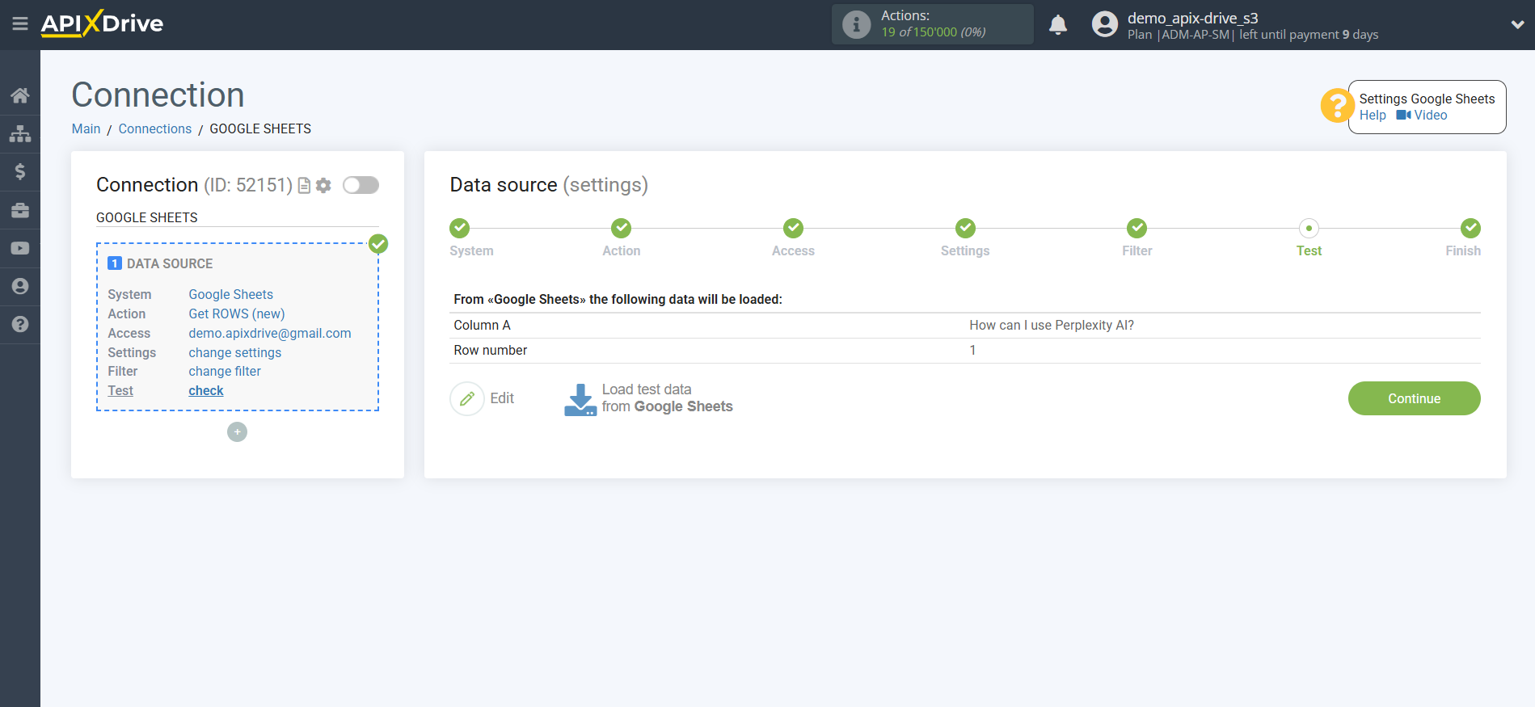
Task: Open the Google Sheets system link
Action: [x=231, y=294]
